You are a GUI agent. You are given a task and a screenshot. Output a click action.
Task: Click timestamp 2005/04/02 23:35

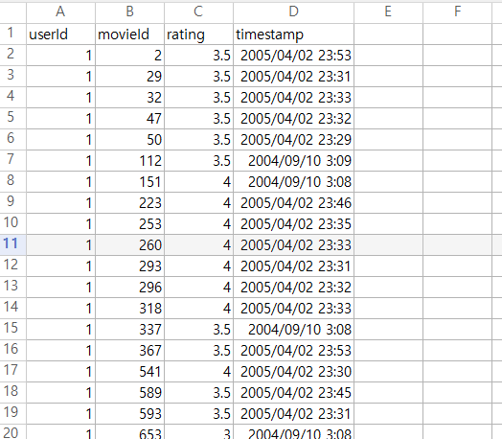coord(293,224)
